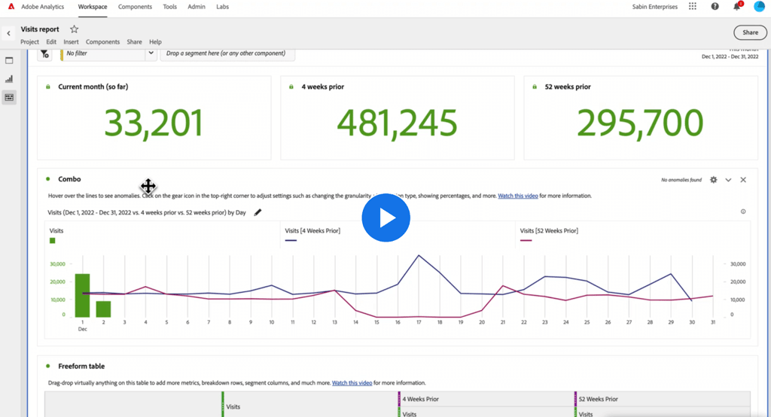The height and width of the screenshot is (417, 771).
Task: Open the Visualizations icon in left rail
Action: (9, 79)
